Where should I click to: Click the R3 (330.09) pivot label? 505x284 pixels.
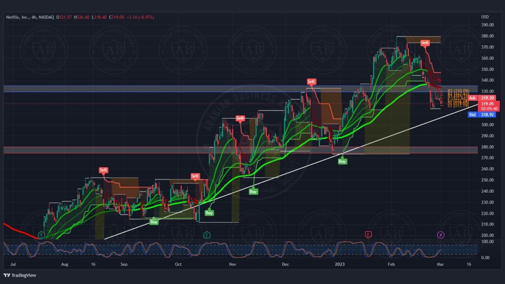click(x=458, y=91)
